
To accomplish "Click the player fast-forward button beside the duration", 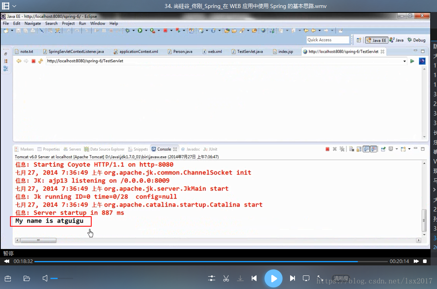I will point(416,261).
